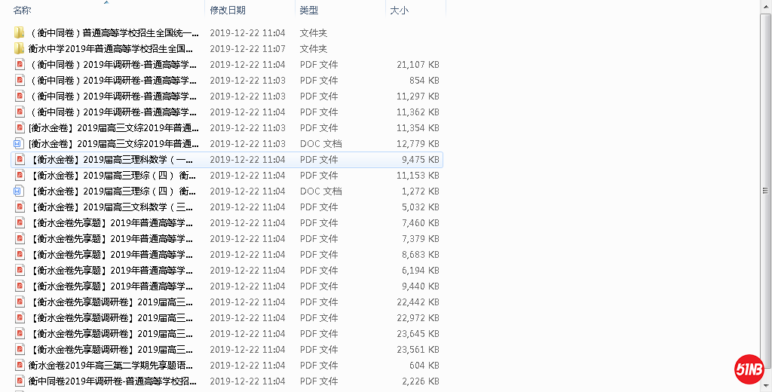772x392 pixels.
Task: Click the scrollbar up arrow
Action: pos(766,5)
